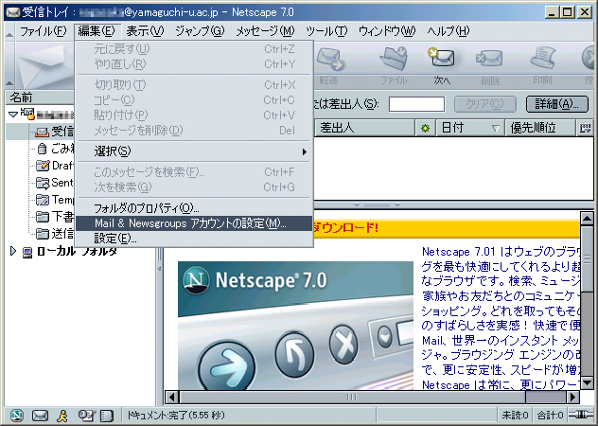The width and height of the screenshot is (598, 426).
Task: Click the 名前 folder pane header
Action: point(41,98)
